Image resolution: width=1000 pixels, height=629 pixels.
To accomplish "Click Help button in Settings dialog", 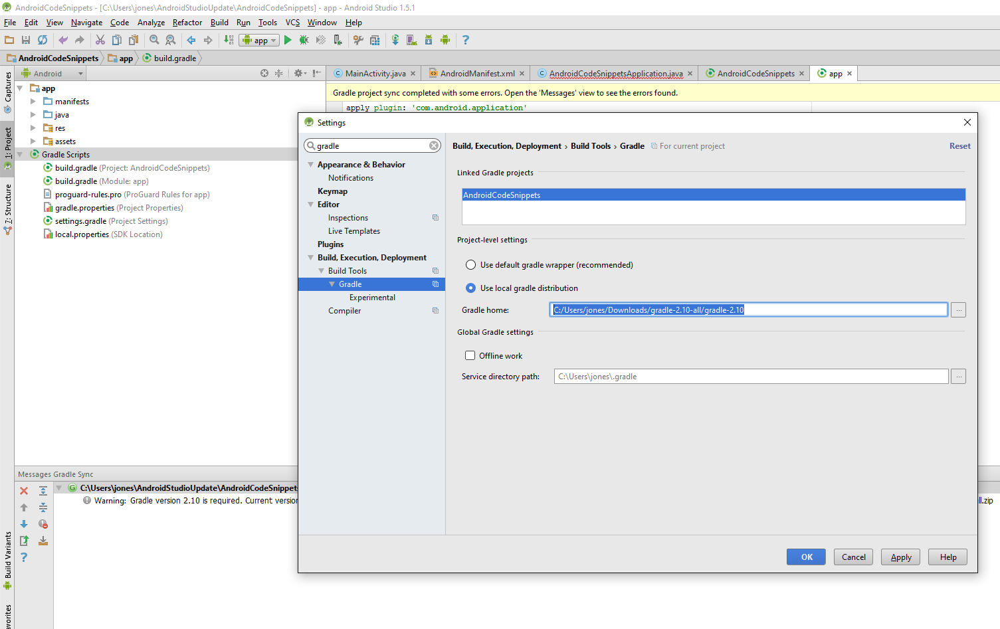I will pos(948,557).
